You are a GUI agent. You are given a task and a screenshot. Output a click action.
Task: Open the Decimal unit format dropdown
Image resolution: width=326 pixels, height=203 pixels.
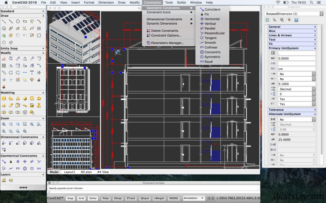pos(297,89)
